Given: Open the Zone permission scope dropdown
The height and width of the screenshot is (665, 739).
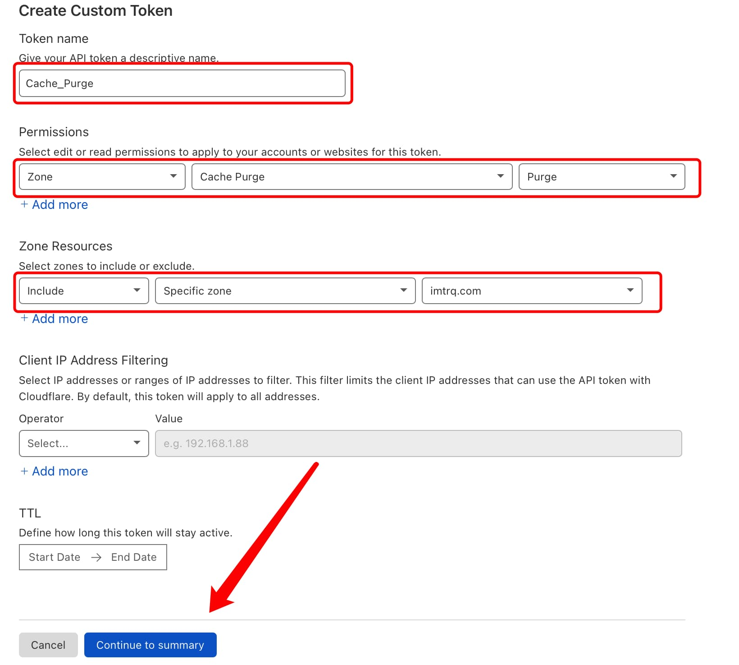Looking at the screenshot, I should coord(102,177).
